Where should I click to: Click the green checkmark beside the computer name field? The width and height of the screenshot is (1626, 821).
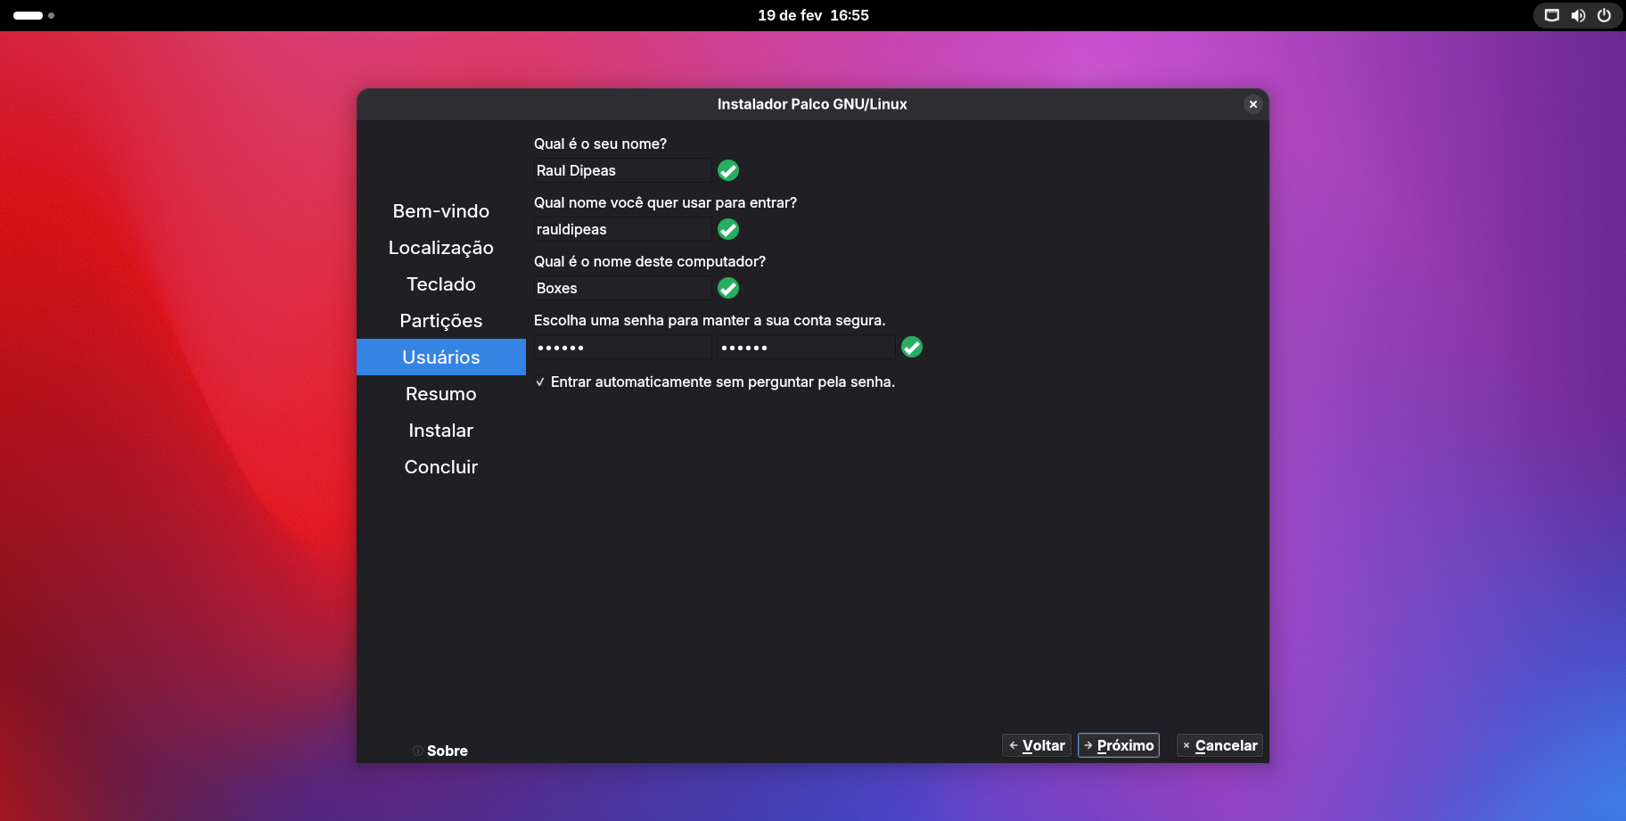point(728,288)
